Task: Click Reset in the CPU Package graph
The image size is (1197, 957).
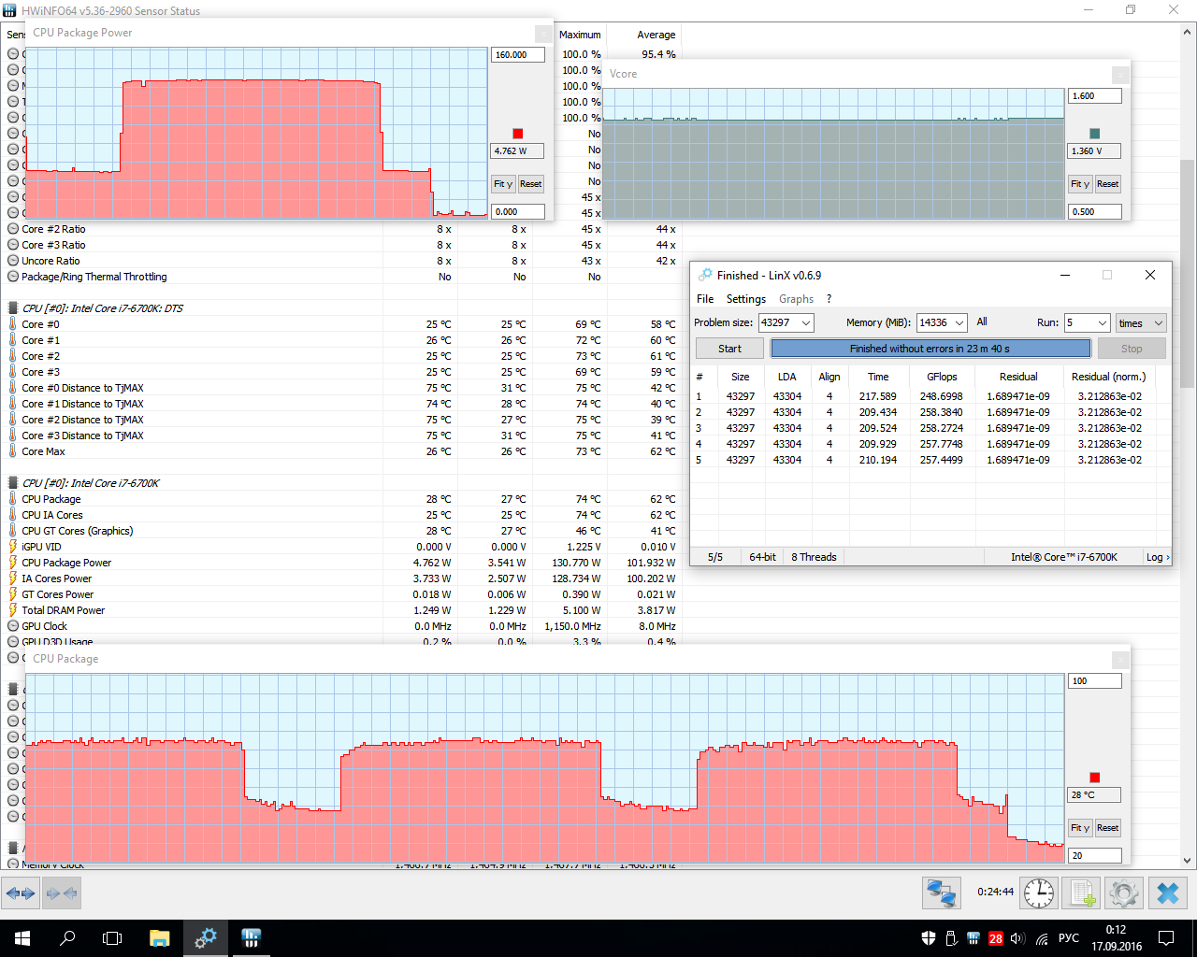Action: coord(1108,828)
